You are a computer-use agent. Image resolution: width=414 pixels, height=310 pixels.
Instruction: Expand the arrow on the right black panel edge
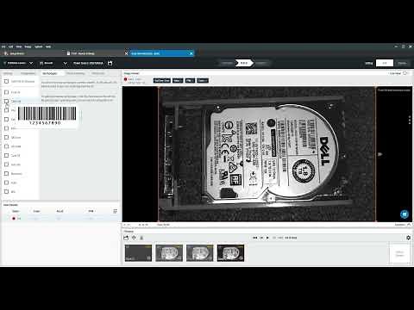(379, 154)
